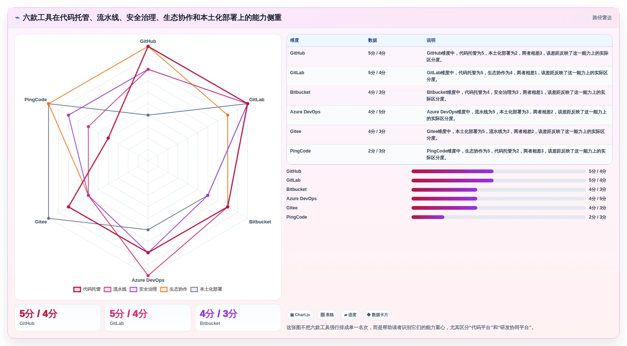Click the PingCode axis label on radar
This screenshot has height=346, width=627.
point(35,100)
